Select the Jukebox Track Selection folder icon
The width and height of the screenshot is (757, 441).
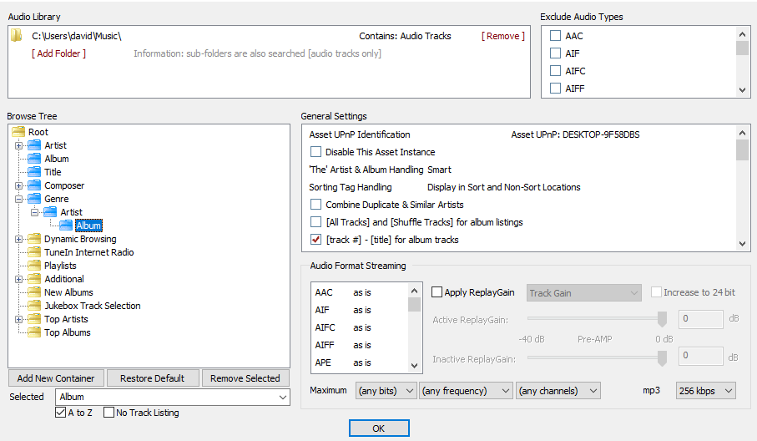pos(34,306)
